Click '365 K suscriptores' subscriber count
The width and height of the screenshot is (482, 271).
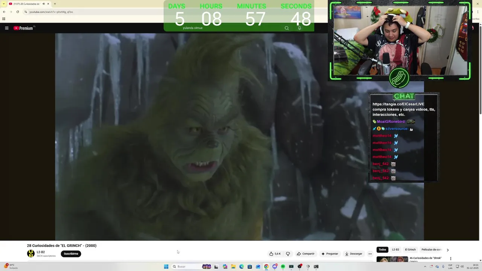click(x=46, y=256)
